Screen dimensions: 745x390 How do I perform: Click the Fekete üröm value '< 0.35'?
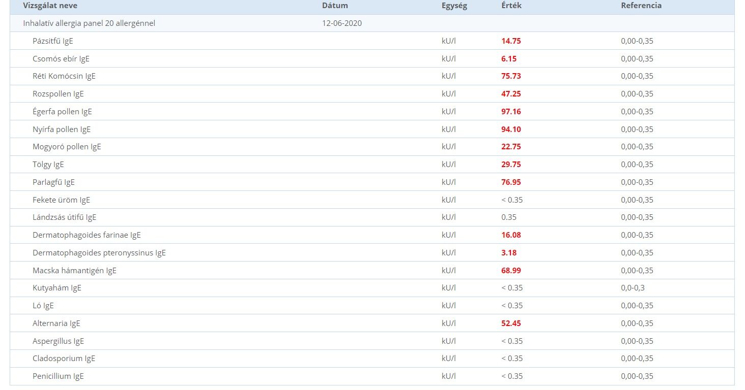click(512, 200)
